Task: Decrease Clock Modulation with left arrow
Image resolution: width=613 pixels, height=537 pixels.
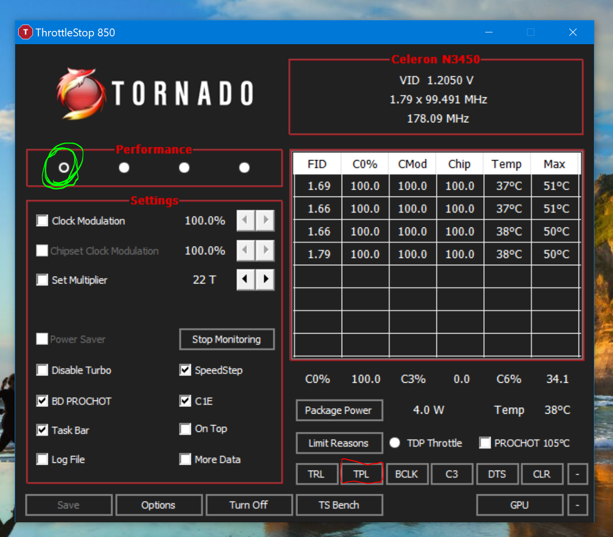Action: tap(245, 220)
